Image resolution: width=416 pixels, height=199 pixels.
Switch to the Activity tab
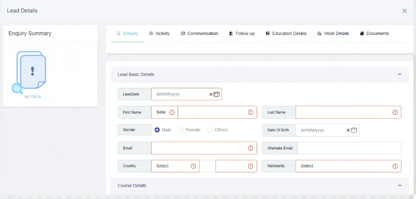point(159,33)
